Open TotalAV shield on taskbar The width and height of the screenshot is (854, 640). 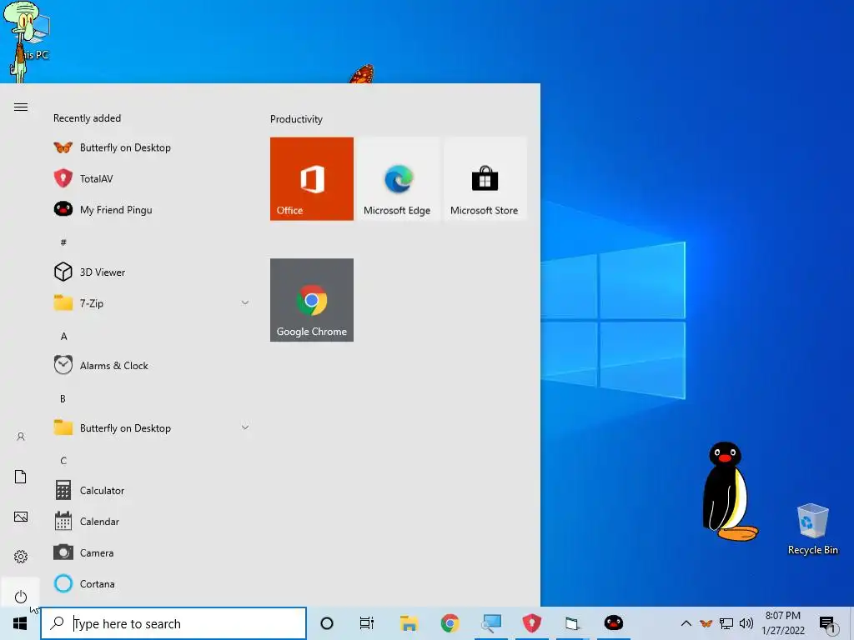coord(531,623)
